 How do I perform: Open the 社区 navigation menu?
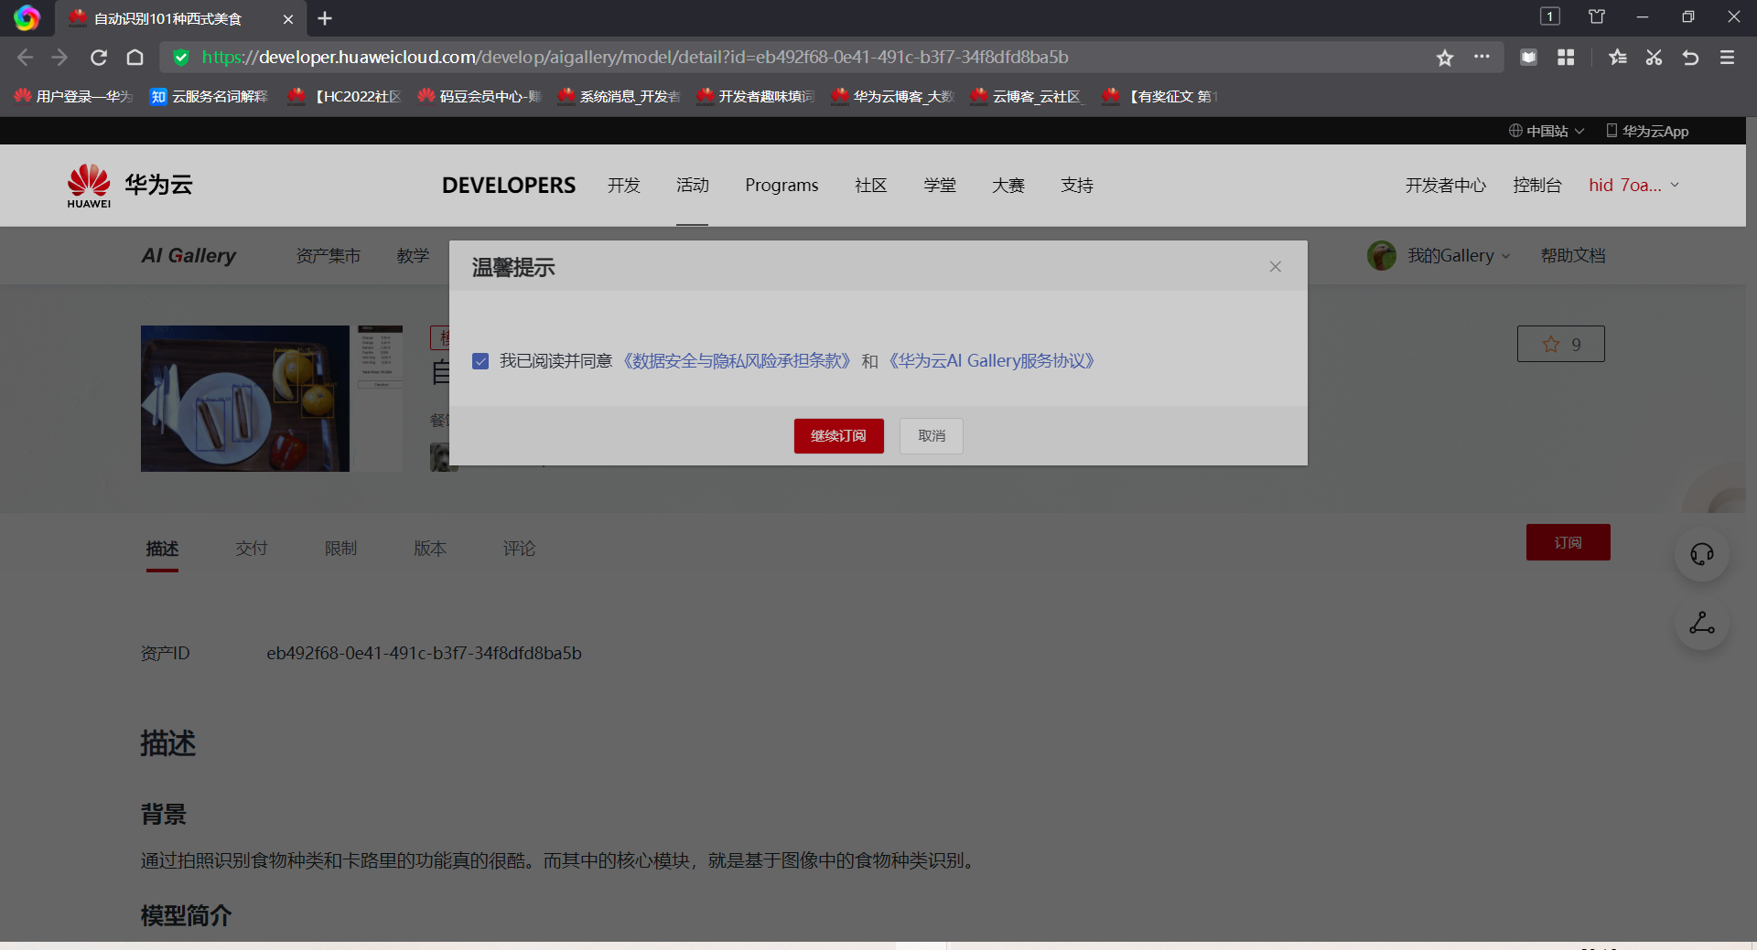click(871, 186)
